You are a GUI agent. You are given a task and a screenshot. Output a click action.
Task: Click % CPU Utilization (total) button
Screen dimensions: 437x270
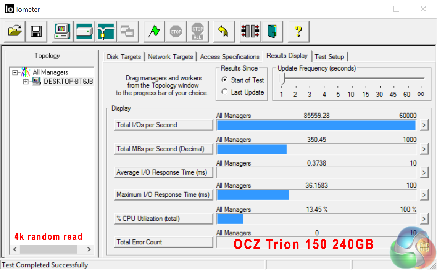pos(164,219)
